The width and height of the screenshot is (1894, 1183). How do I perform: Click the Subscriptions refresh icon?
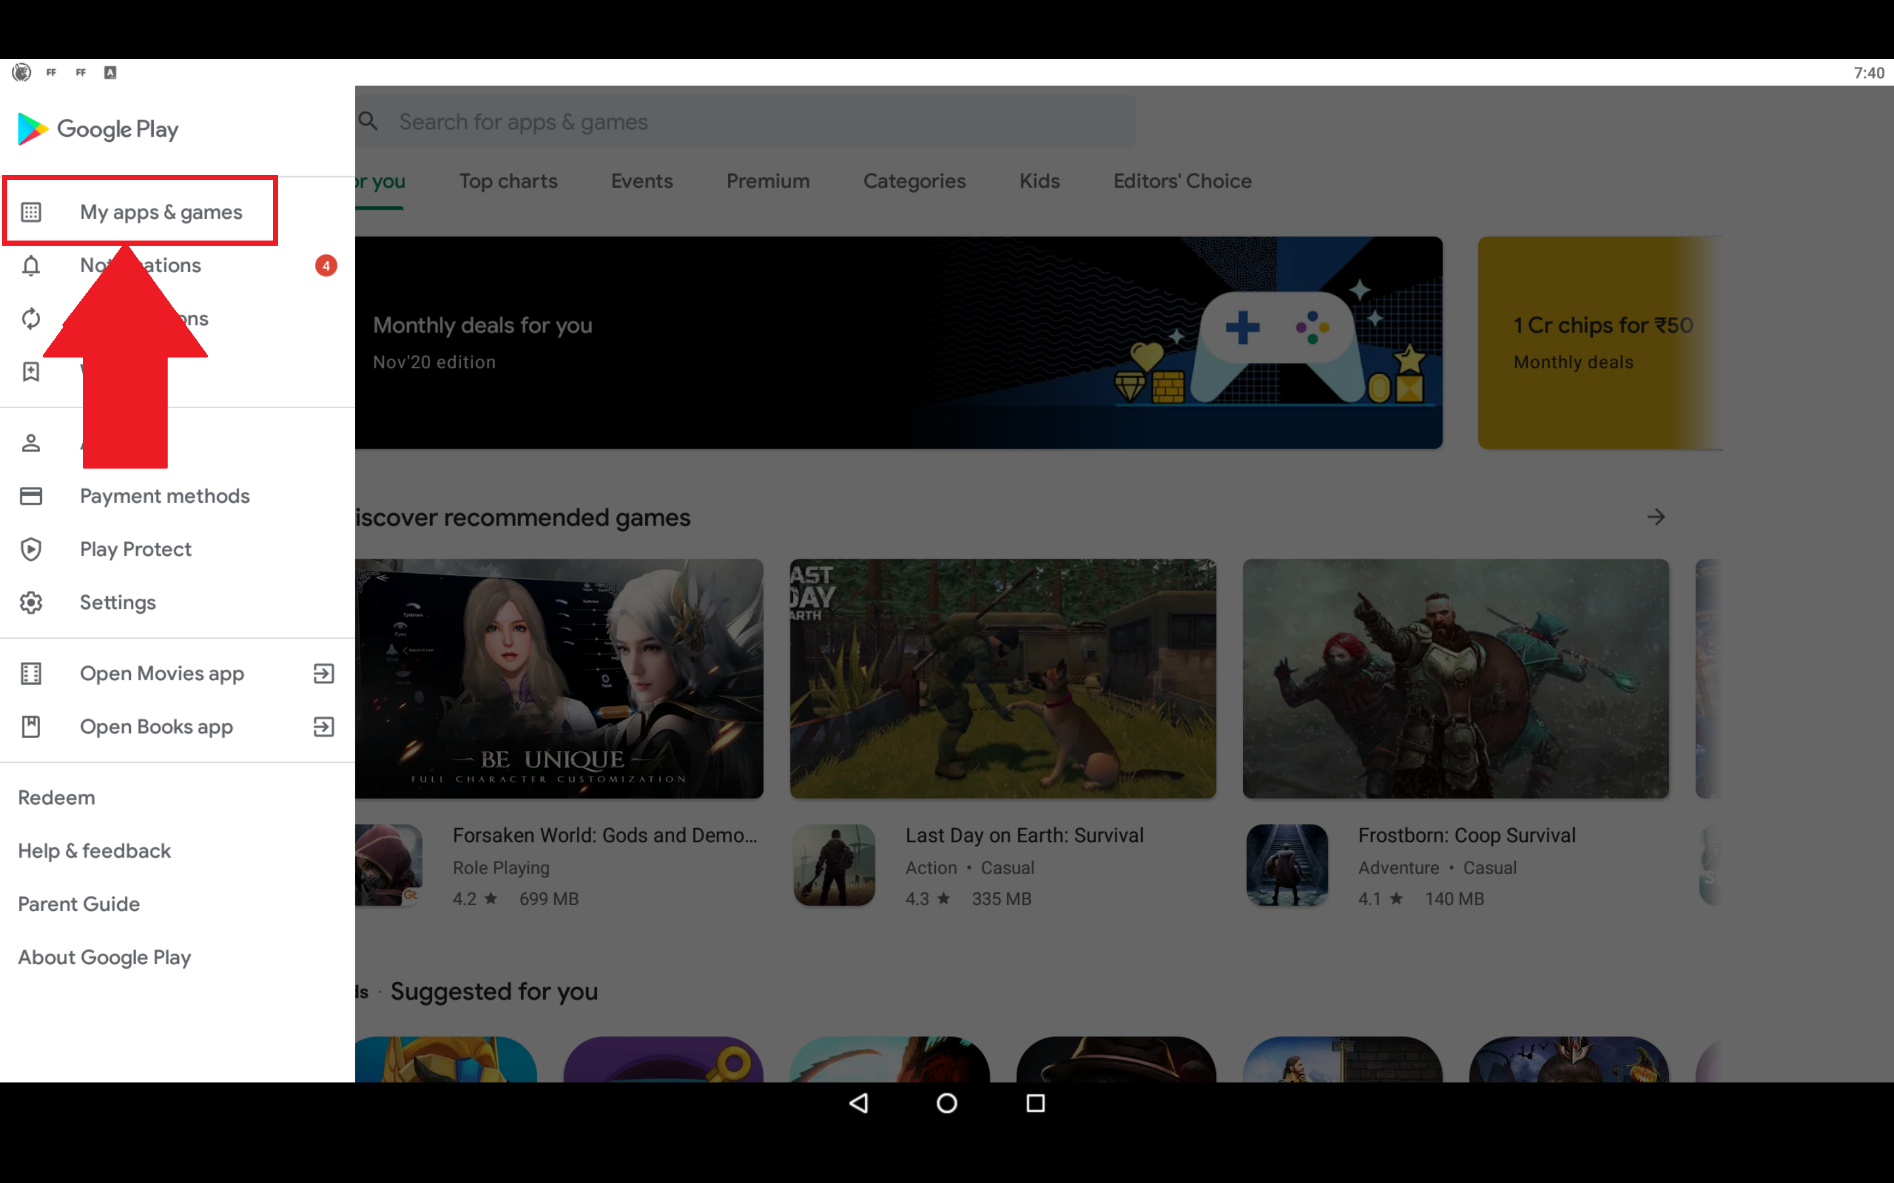[30, 319]
